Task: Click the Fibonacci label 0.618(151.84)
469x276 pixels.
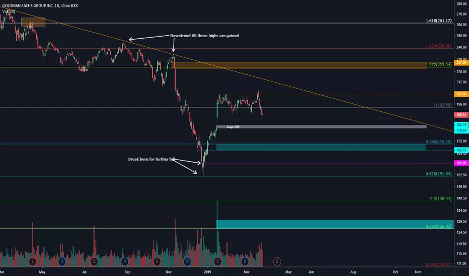Action: click(438, 174)
